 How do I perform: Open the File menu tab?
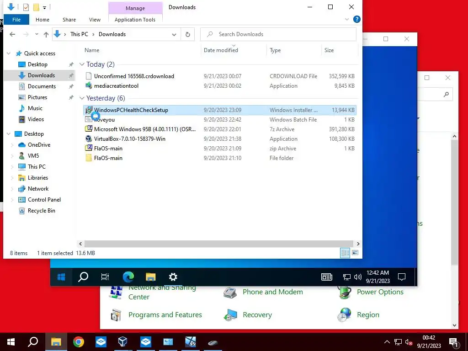tap(16, 19)
